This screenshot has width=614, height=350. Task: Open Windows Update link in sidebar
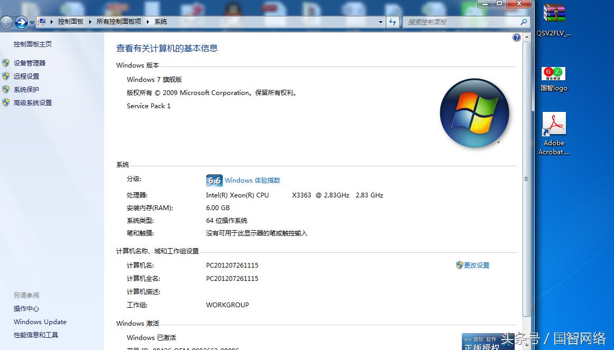(x=40, y=322)
